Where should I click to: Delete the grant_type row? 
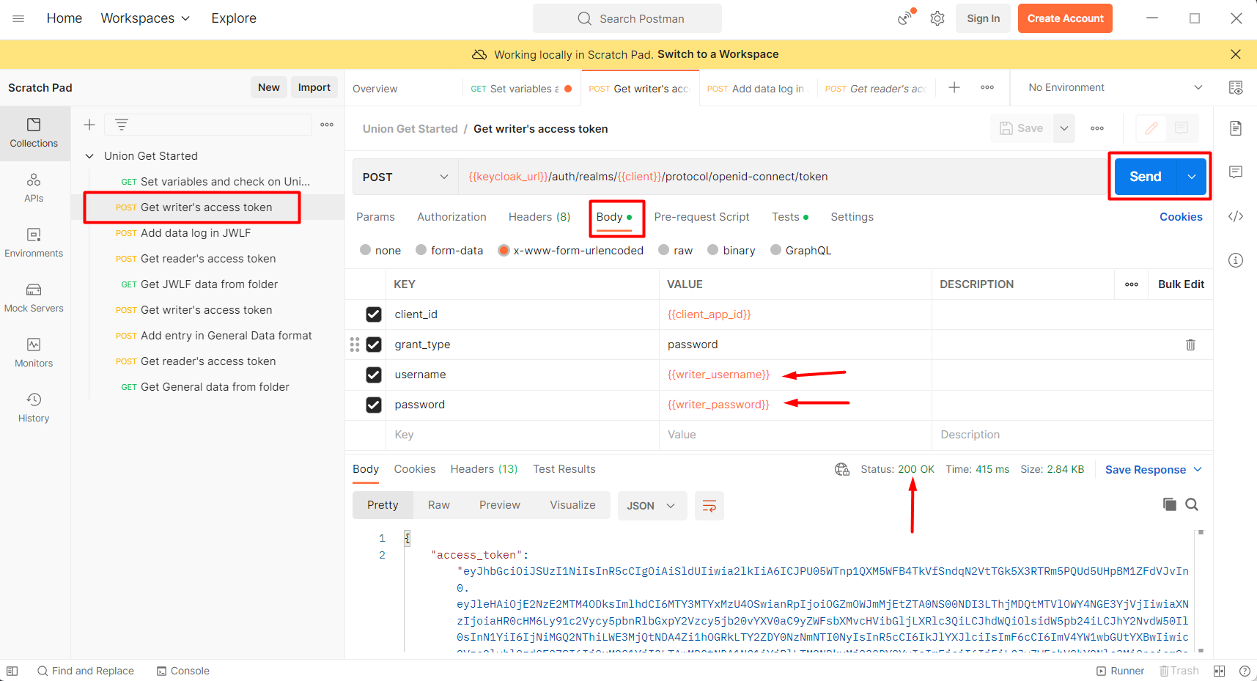tap(1190, 345)
